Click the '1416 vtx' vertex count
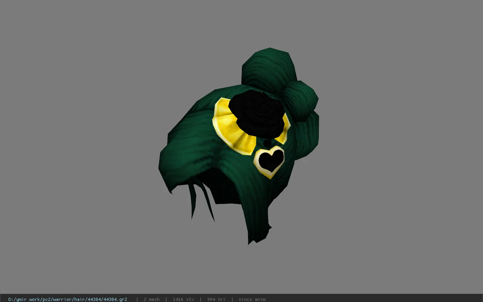The image size is (483, 302). (183, 299)
